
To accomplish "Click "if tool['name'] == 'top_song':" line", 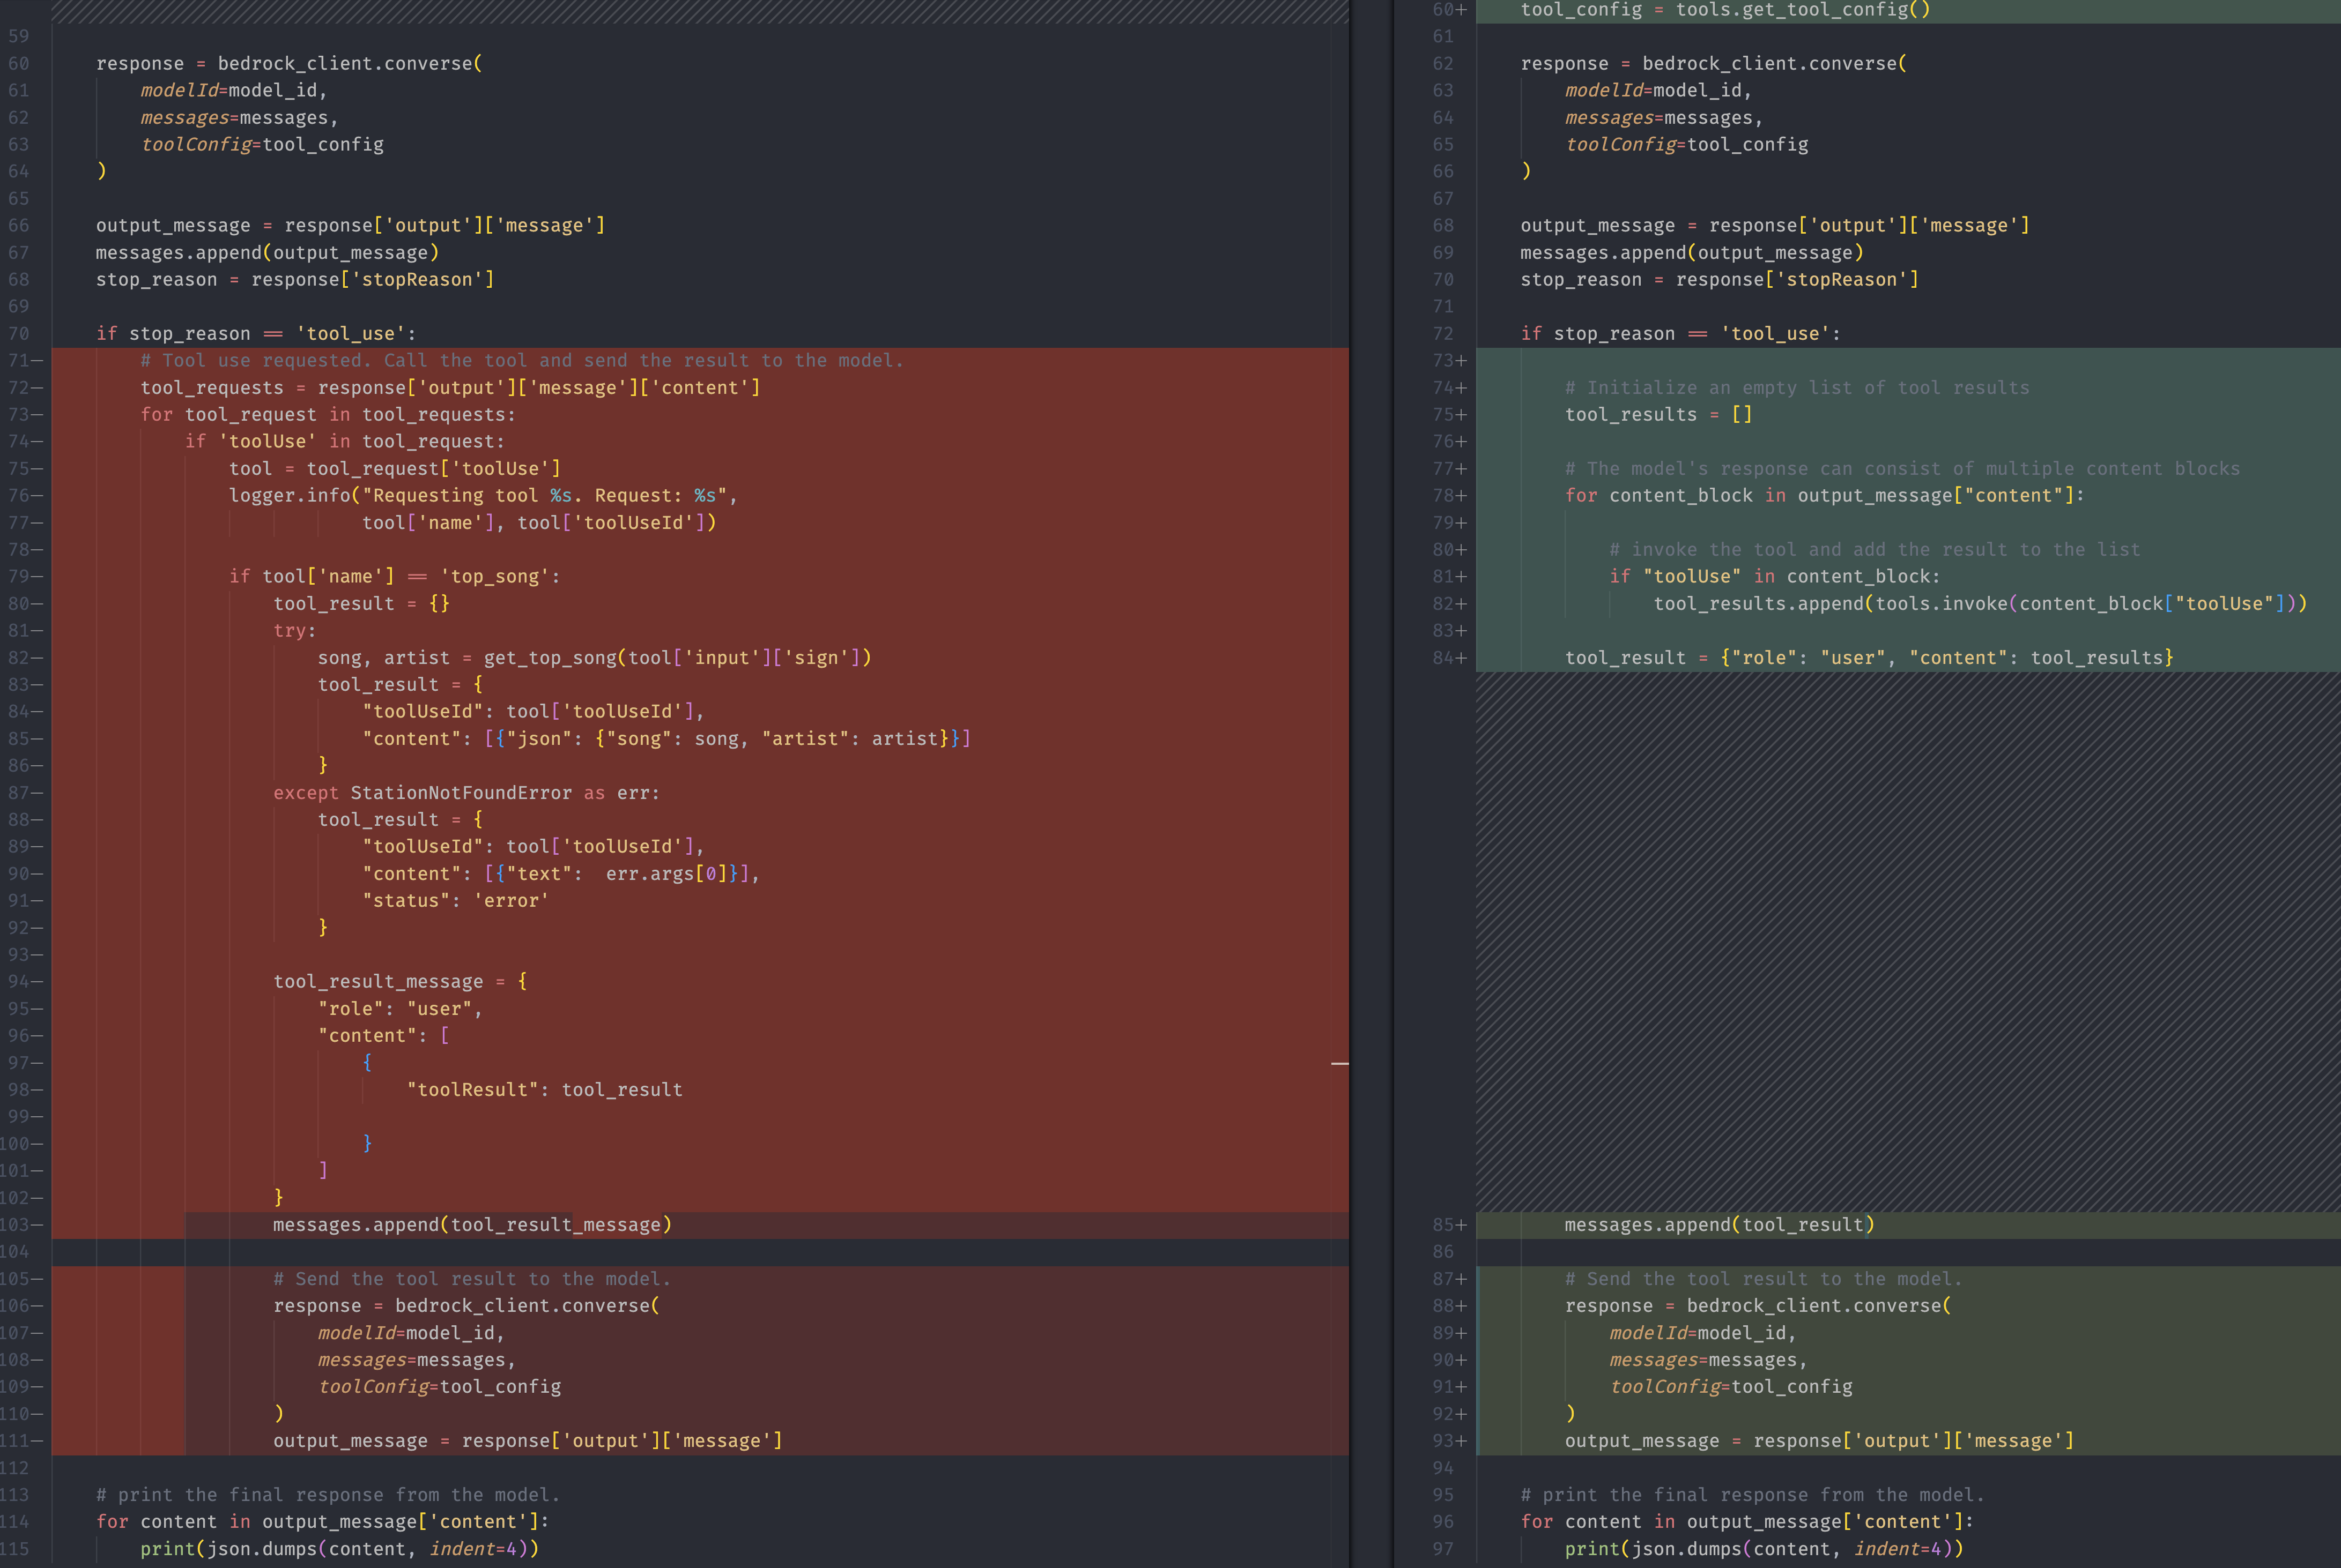I will (394, 577).
